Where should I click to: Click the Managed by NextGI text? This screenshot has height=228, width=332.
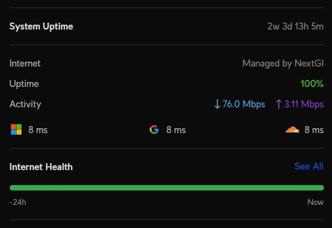[x=282, y=63]
